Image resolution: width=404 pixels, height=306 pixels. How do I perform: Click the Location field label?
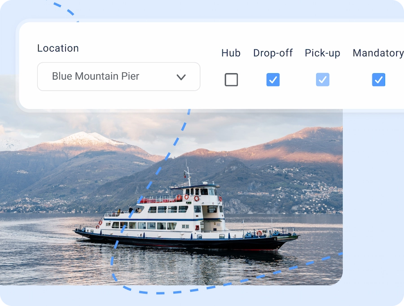(58, 48)
